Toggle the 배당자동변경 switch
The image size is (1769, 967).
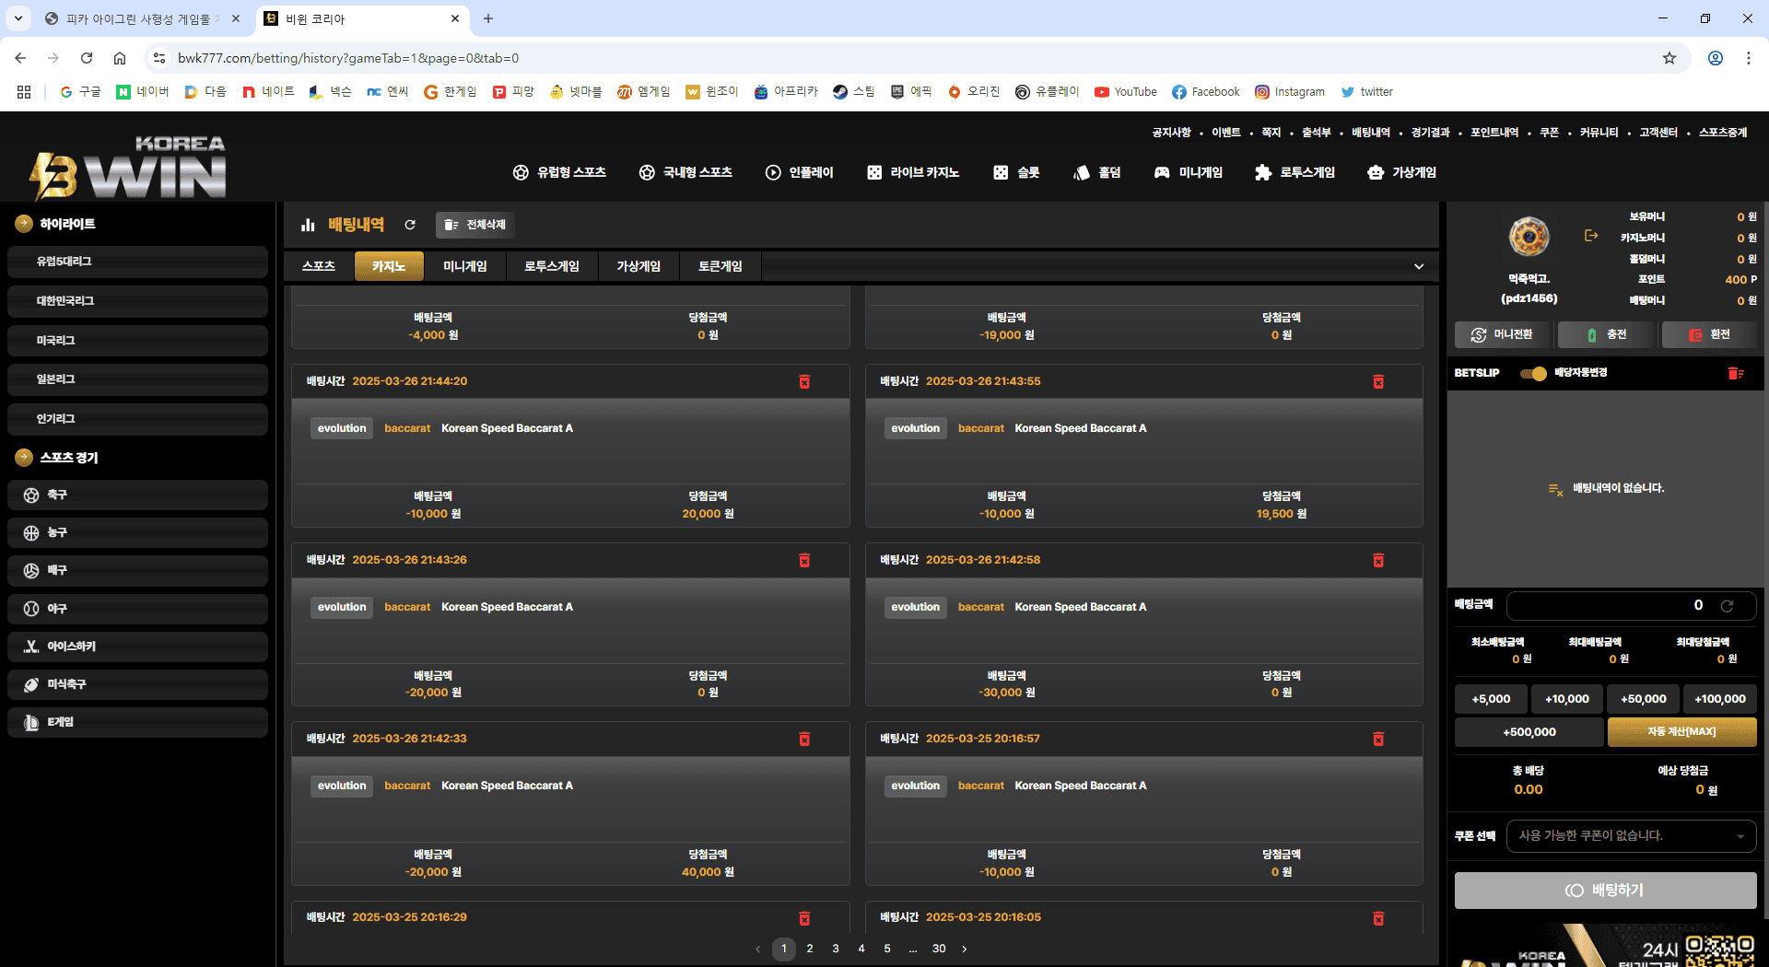click(1533, 373)
